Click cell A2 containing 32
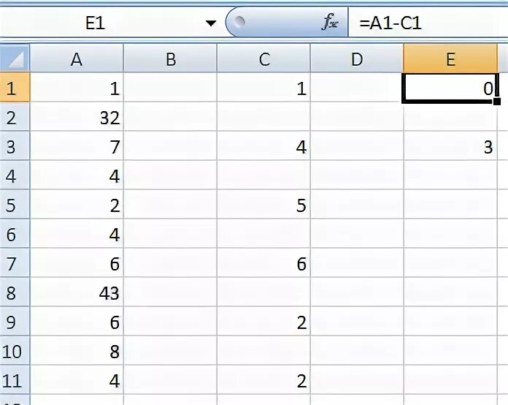 pos(77,117)
